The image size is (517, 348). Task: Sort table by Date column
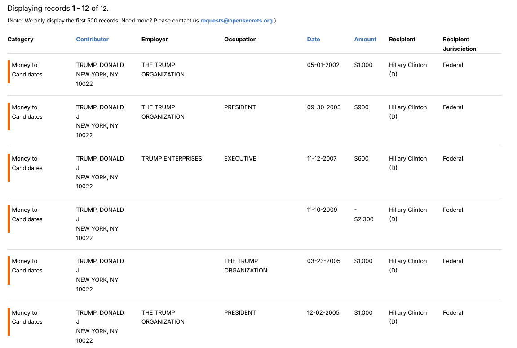click(x=313, y=39)
